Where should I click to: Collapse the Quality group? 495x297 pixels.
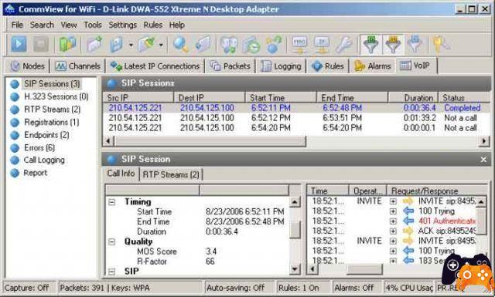(x=111, y=241)
